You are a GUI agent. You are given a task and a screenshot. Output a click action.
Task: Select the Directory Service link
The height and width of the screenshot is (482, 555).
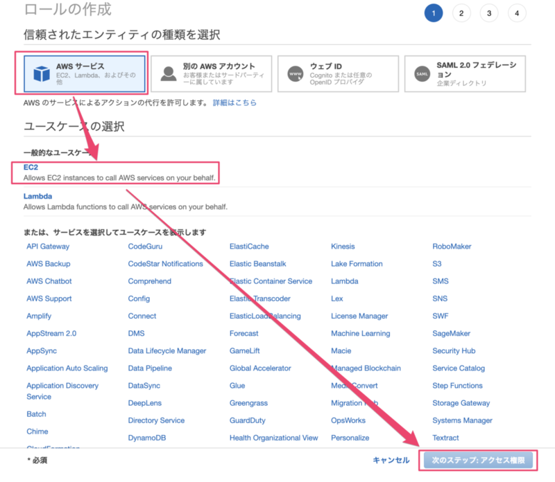pos(157,420)
